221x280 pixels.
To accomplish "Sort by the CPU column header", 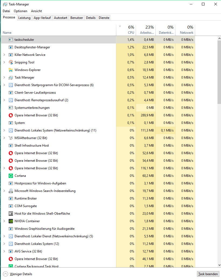I will coord(126,30).
